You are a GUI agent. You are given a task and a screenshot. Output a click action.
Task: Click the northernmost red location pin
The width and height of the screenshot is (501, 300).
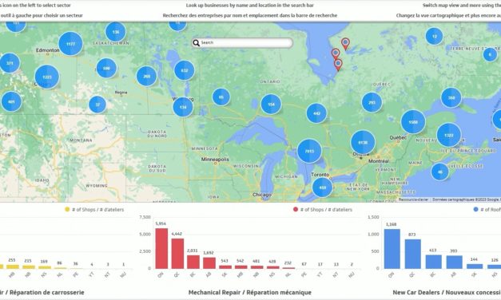(x=345, y=44)
